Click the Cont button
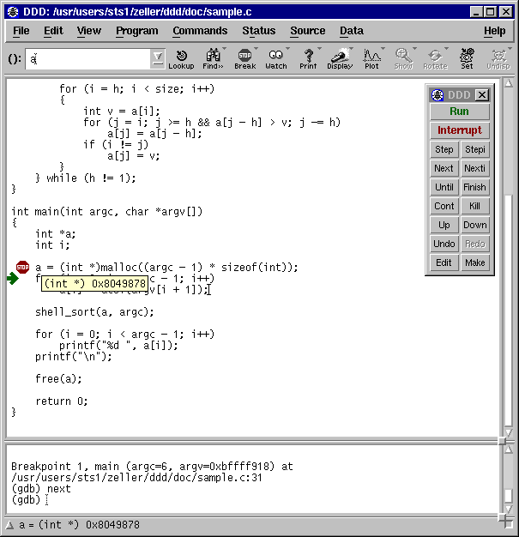Image resolution: width=519 pixels, height=537 pixels. point(444,206)
